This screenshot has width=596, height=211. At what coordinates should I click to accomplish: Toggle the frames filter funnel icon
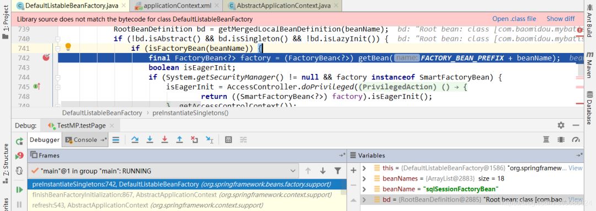[x=338, y=171]
